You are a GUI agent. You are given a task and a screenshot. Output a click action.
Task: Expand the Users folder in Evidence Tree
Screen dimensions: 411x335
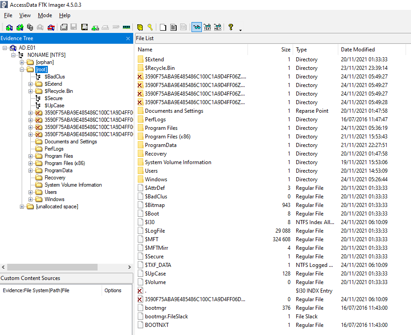31,192
